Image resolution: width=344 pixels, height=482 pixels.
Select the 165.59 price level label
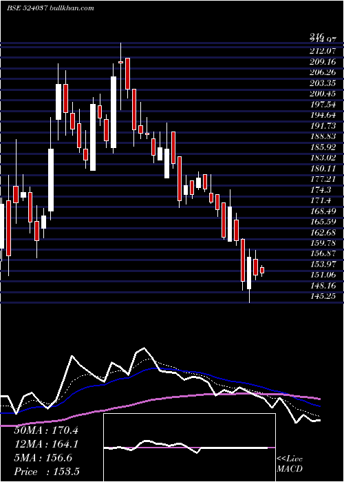tap(323, 221)
